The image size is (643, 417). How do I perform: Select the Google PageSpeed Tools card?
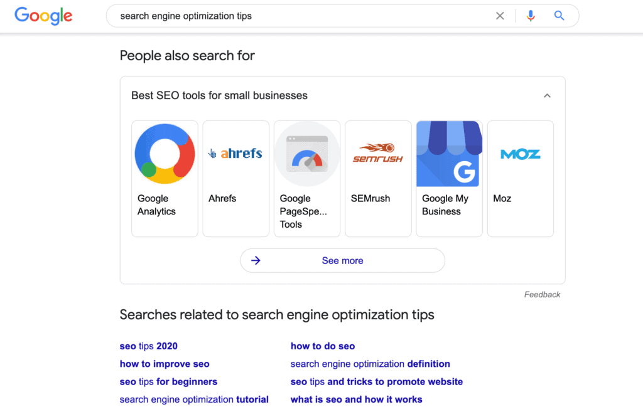307,178
